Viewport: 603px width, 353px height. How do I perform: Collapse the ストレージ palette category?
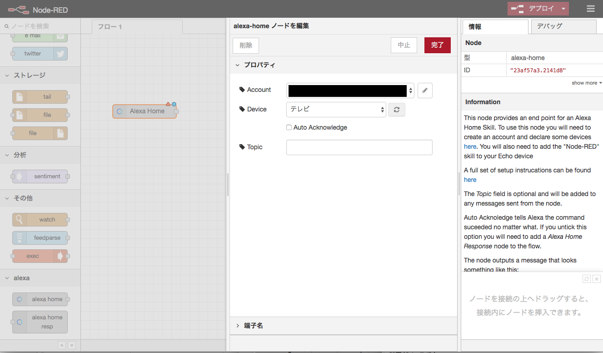tap(40, 76)
